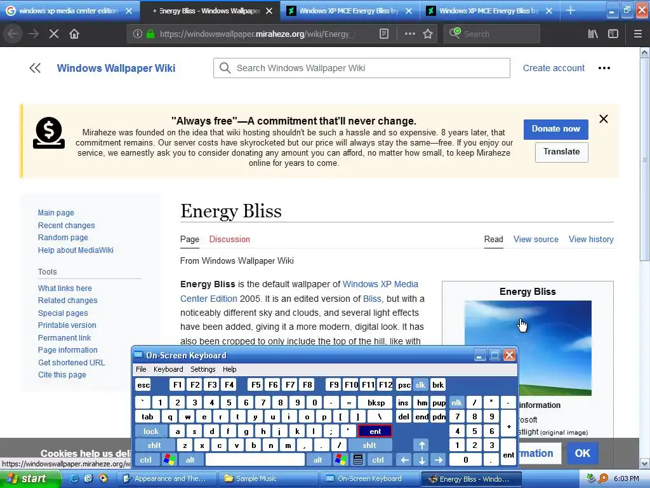650x488 pixels.
Task: Switch to the View source tab
Action: point(536,240)
